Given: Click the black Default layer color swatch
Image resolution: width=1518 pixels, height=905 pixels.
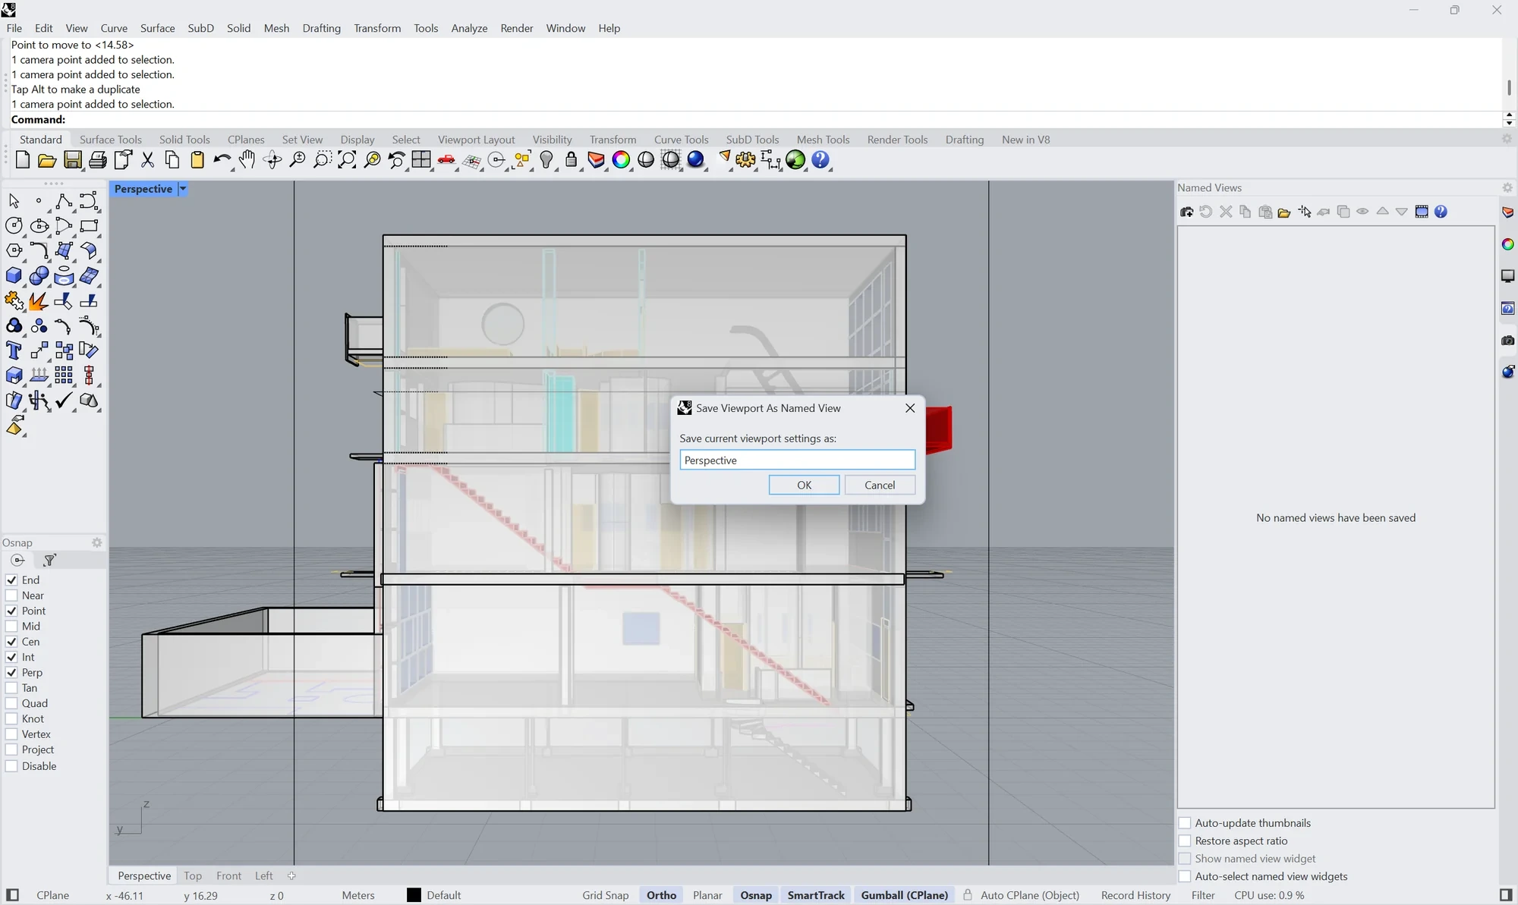Looking at the screenshot, I should [414, 895].
